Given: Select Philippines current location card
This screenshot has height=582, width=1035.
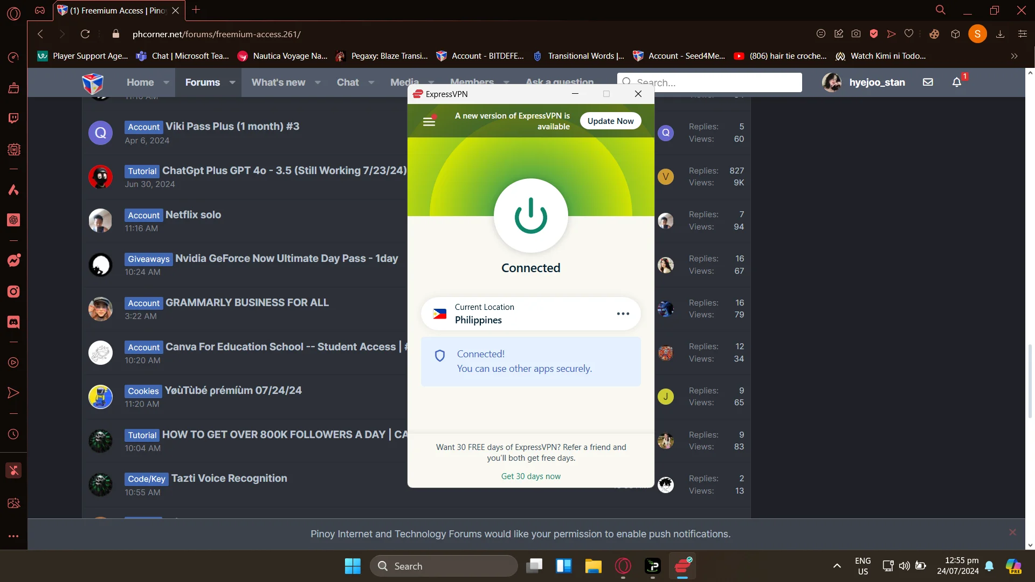Looking at the screenshot, I should (530, 314).
